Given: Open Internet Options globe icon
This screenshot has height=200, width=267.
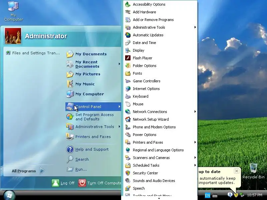Looking at the screenshot, I should tap(128, 89).
